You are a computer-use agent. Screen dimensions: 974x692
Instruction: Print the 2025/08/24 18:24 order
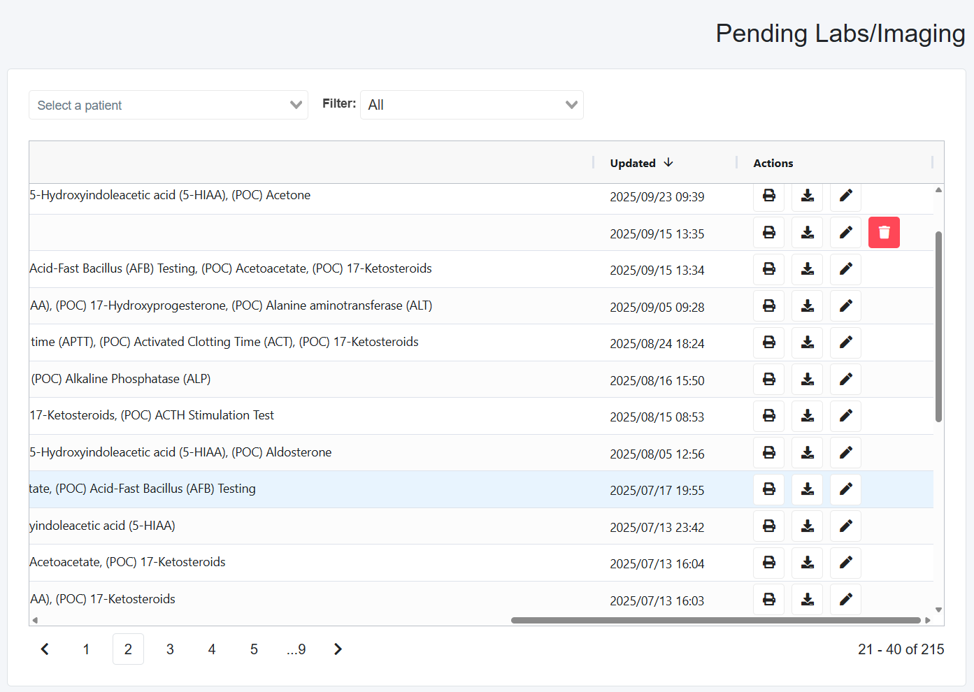coord(768,343)
